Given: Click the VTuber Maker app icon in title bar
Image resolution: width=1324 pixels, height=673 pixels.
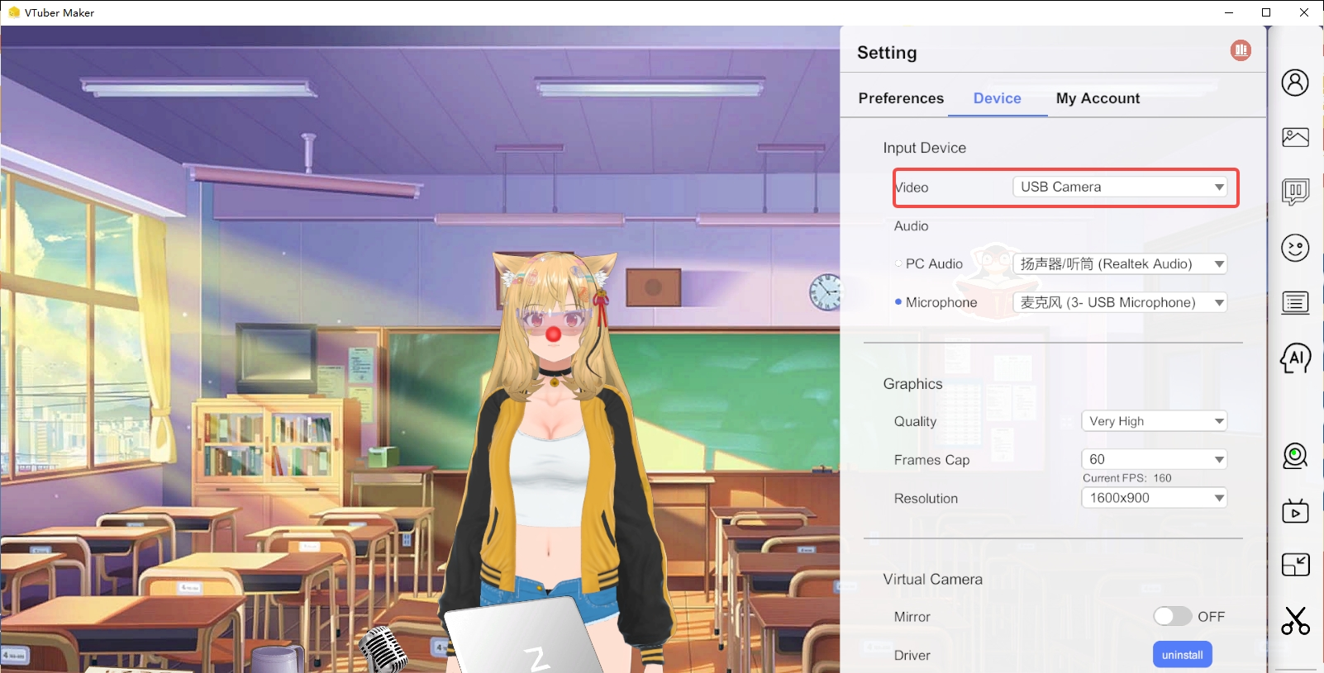Looking at the screenshot, I should coord(13,12).
